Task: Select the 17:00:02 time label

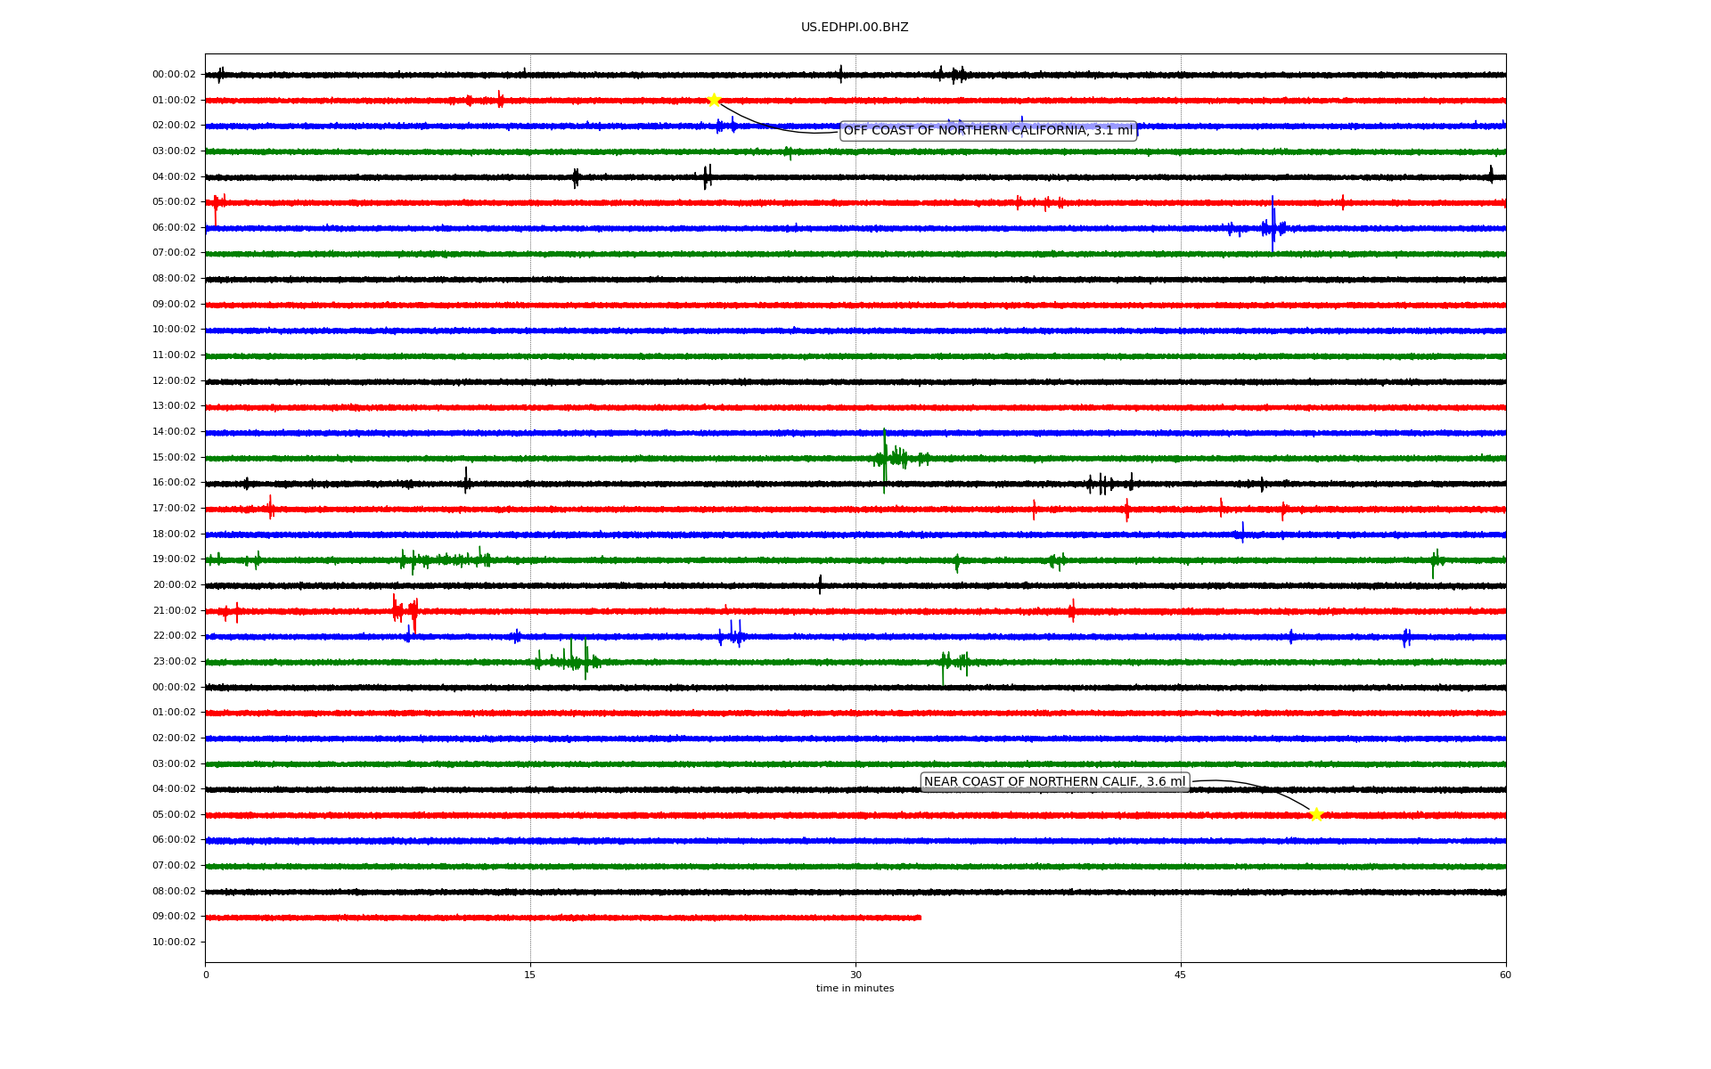Action: pyautogui.click(x=174, y=509)
